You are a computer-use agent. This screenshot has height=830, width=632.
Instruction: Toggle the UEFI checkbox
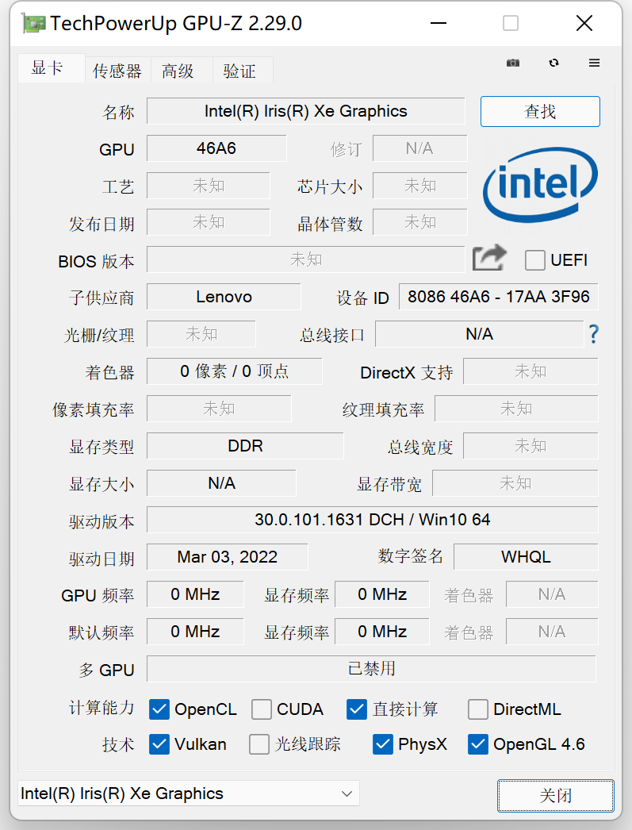point(534,260)
